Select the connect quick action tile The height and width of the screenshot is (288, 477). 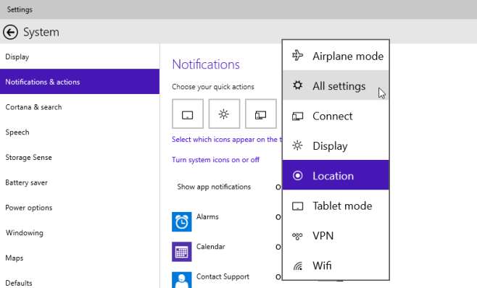tap(261, 114)
